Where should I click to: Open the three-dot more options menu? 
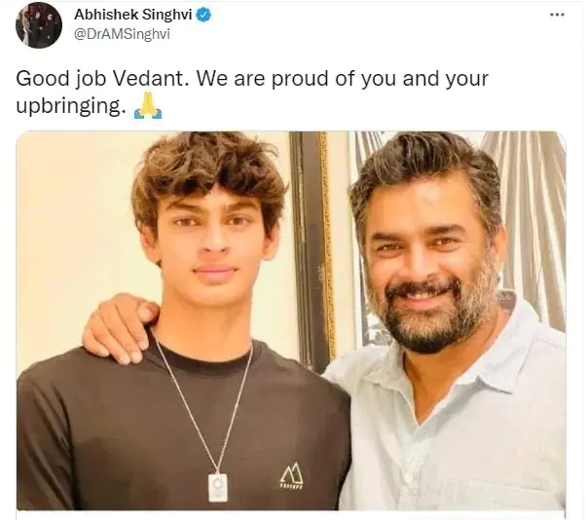click(x=557, y=15)
